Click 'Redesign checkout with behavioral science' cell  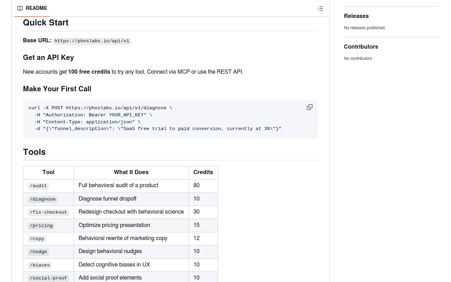point(131,212)
